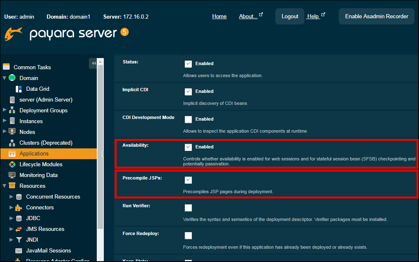
Task: Select Applications in the navigation tree
Action: 34,153
